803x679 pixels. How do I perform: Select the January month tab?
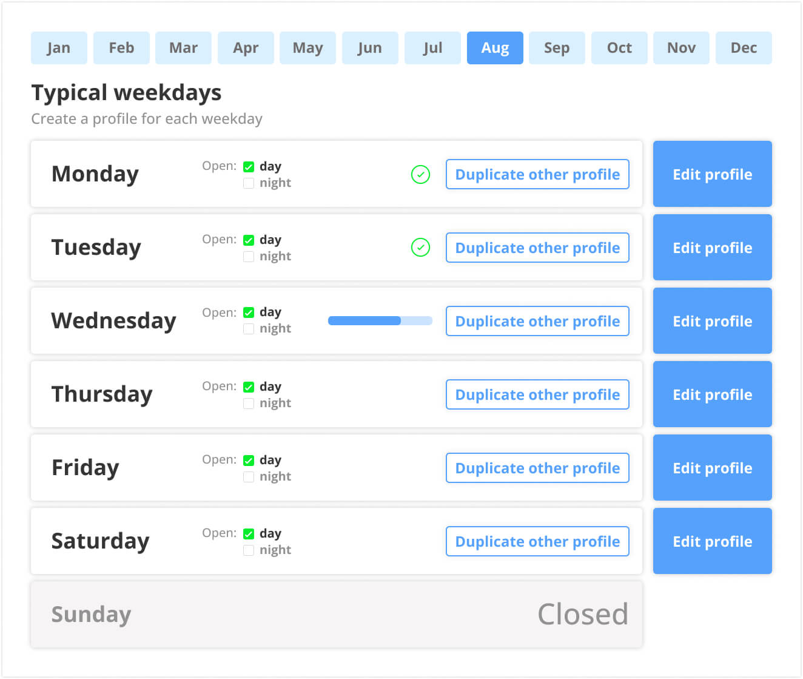click(x=59, y=47)
